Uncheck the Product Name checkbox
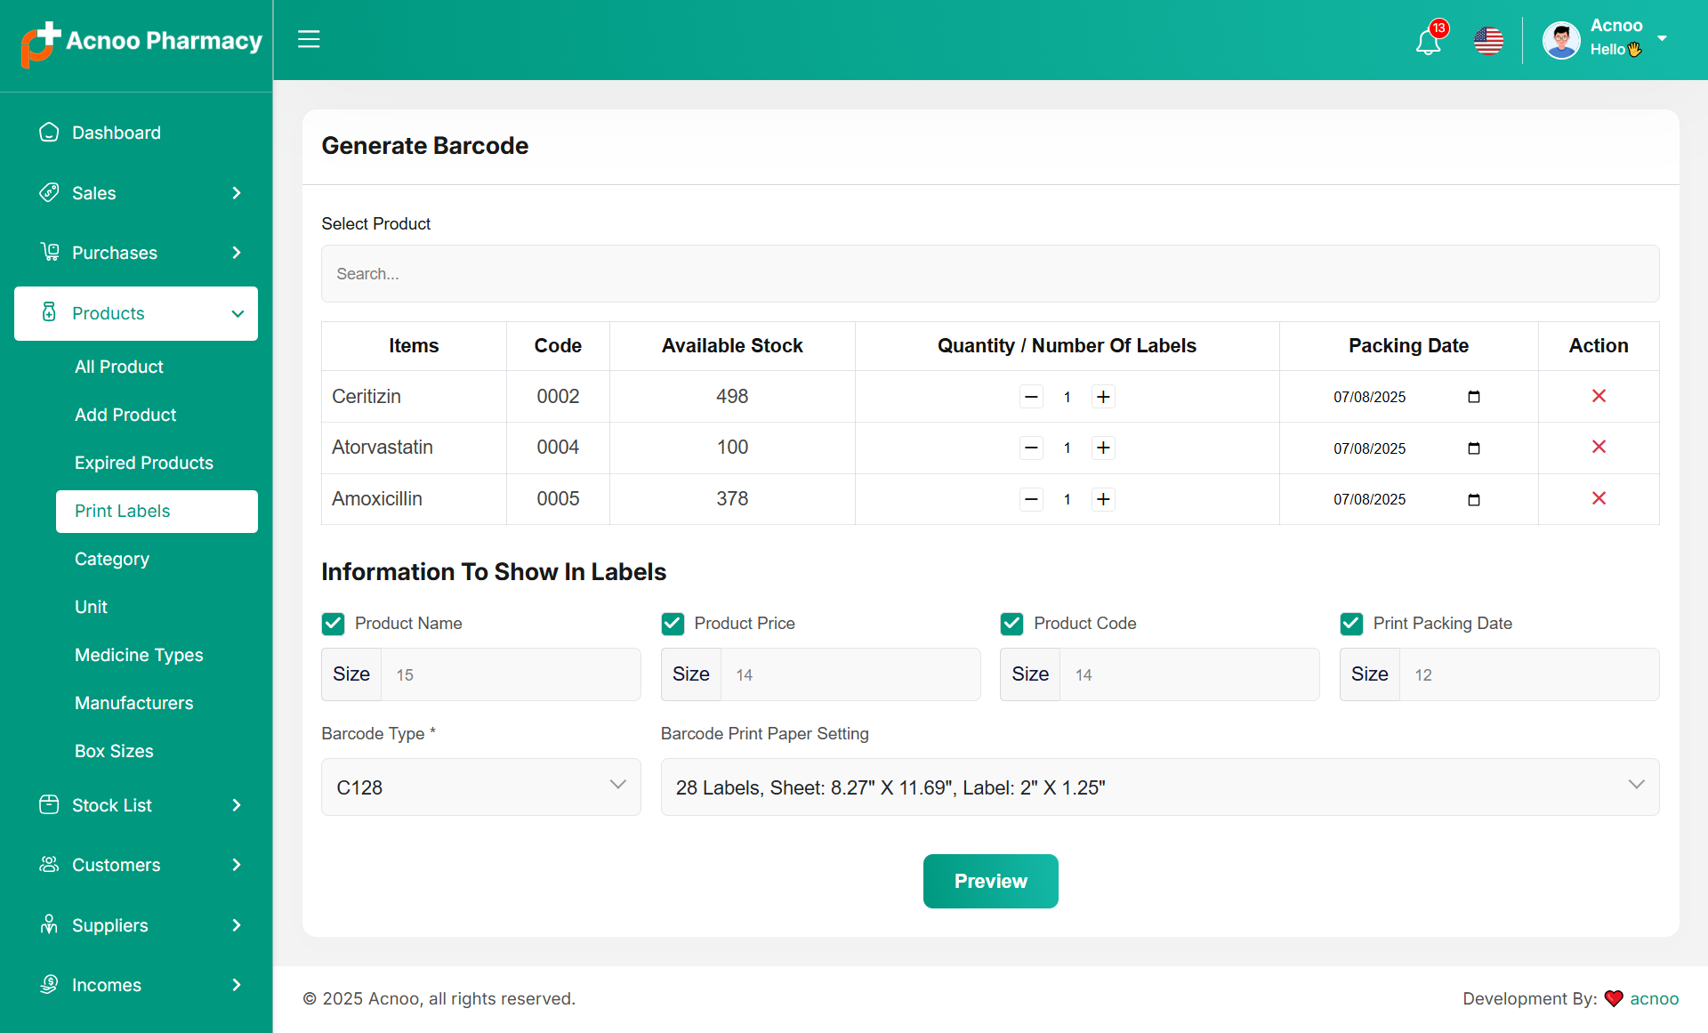Image resolution: width=1708 pixels, height=1033 pixels. tap(333, 624)
